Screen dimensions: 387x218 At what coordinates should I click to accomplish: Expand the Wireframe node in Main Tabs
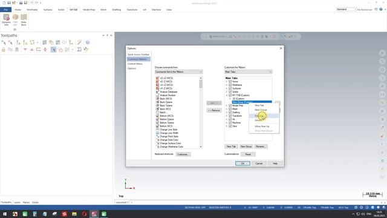[227, 85]
